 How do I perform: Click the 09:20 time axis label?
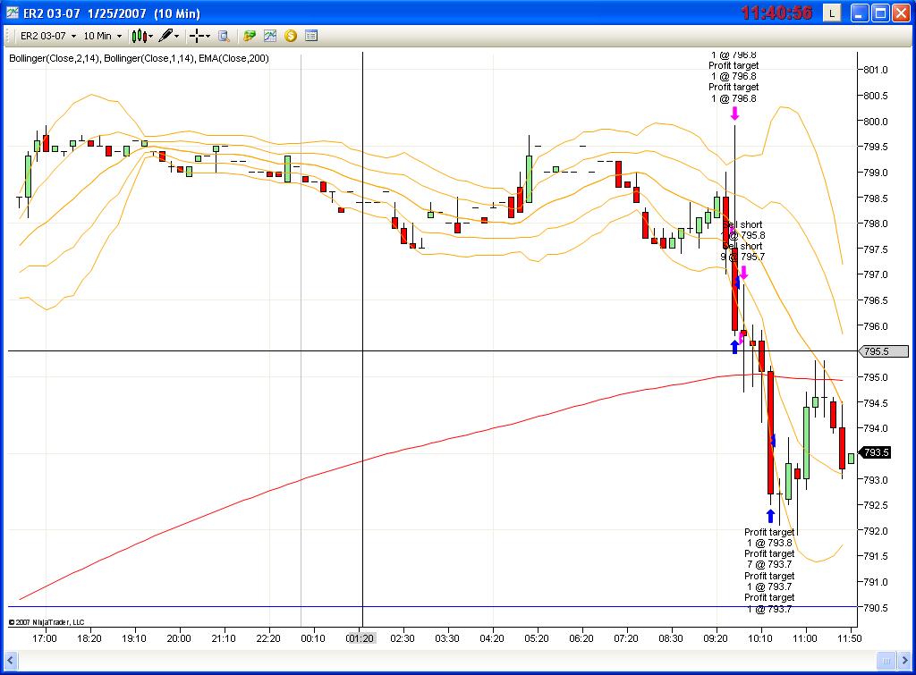[x=716, y=639]
